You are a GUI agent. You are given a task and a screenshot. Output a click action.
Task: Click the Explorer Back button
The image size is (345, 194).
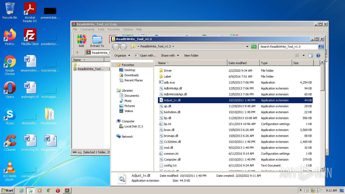[116, 47]
